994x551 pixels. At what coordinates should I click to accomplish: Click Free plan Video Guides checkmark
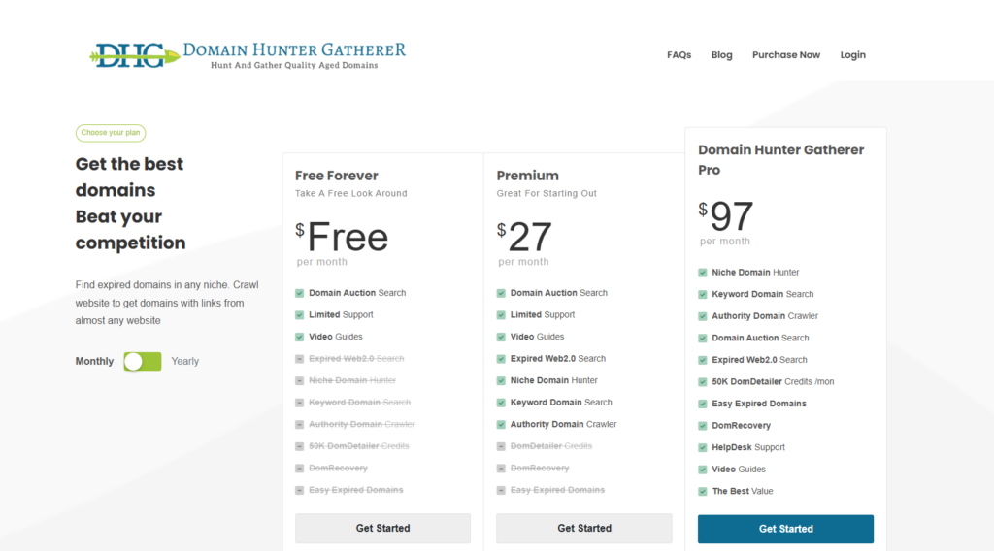299,337
